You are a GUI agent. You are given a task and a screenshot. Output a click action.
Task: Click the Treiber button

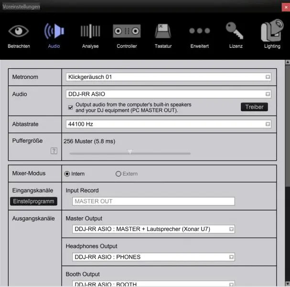254,107
